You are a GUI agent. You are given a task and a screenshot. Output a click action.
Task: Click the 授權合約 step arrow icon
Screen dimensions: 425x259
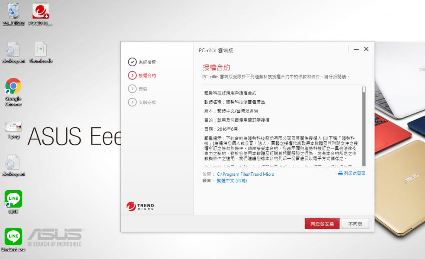point(132,75)
